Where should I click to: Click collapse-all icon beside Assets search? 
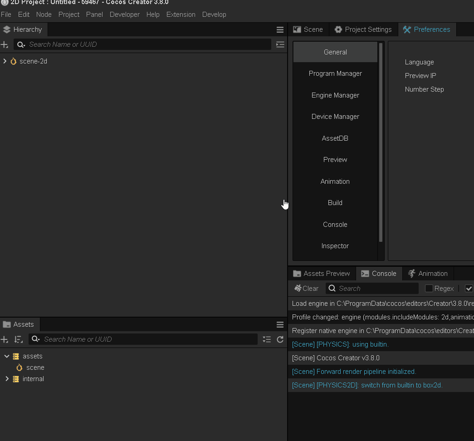click(267, 339)
